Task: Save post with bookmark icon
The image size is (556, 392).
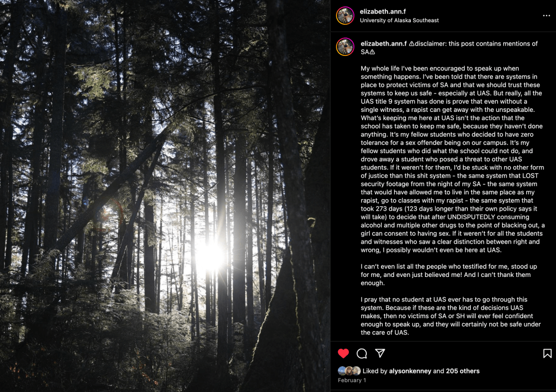Action: click(x=547, y=353)
